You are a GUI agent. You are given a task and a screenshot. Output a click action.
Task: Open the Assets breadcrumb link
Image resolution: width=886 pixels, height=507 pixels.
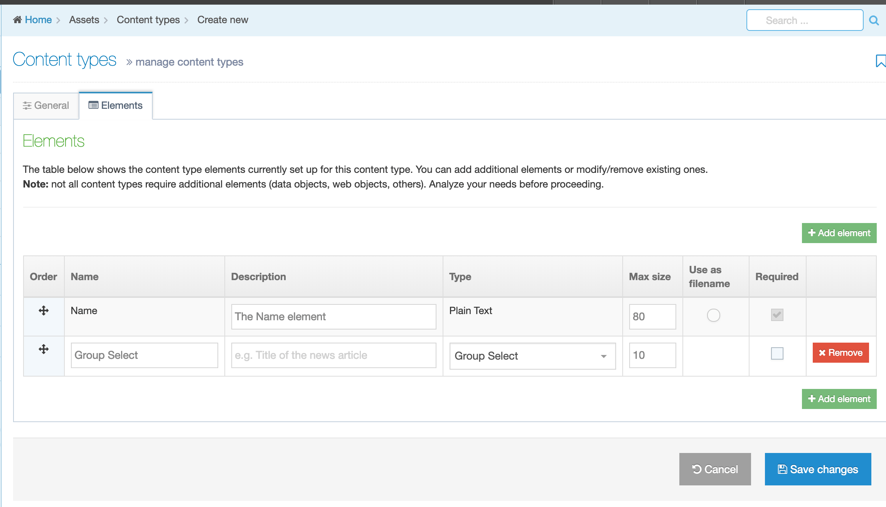(84, 20)
